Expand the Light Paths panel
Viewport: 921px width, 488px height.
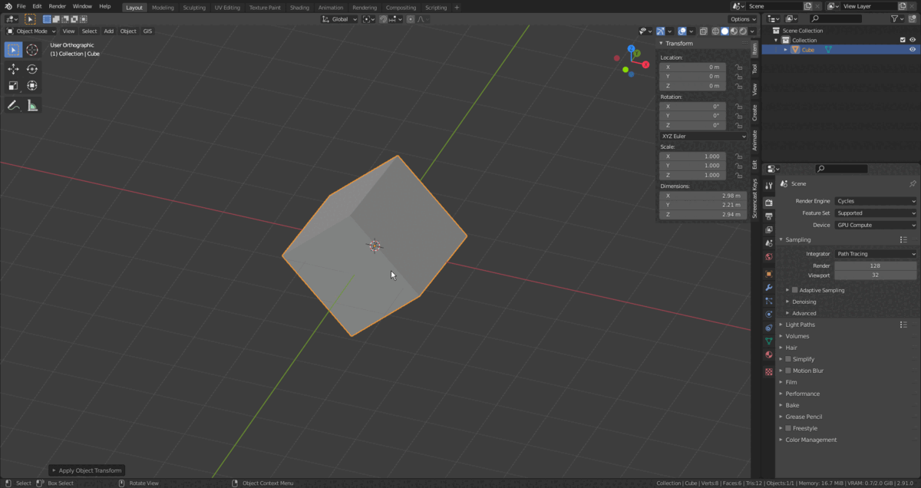(x=801, y=325)
